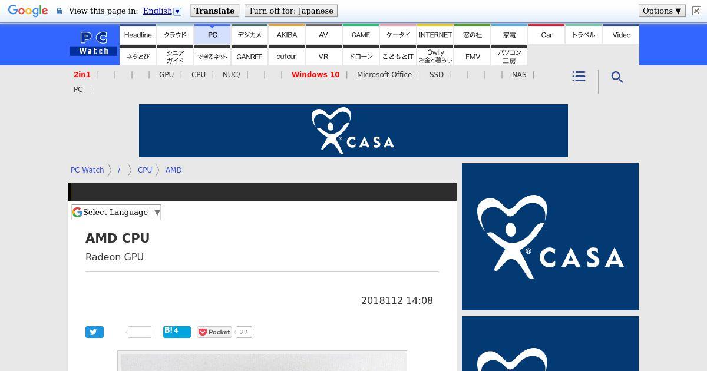Save article with the Pocket button
Image resolution: width=707 pixels, height=371 pixels.
tap(214, 332)
